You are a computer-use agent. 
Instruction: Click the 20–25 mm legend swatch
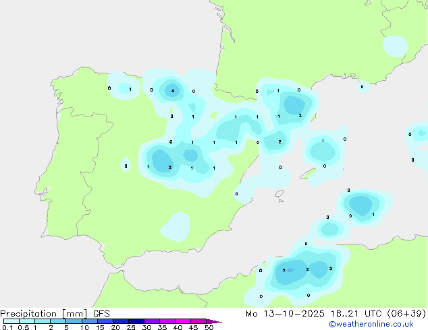121,321
